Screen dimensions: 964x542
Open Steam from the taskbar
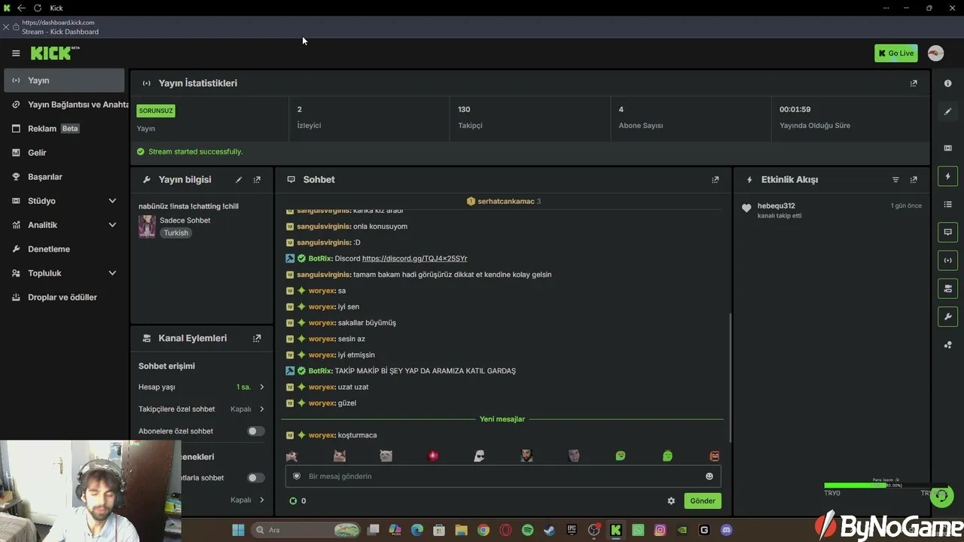pos(549,531)
